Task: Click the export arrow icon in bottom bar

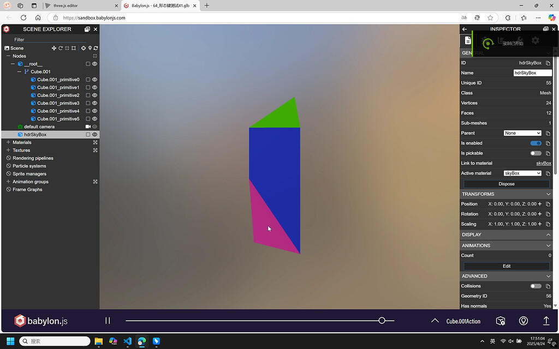Action: 546,321
